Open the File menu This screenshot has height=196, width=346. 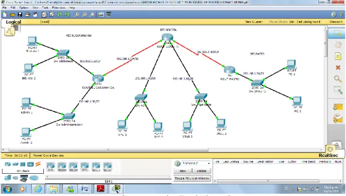pos(4,8)
